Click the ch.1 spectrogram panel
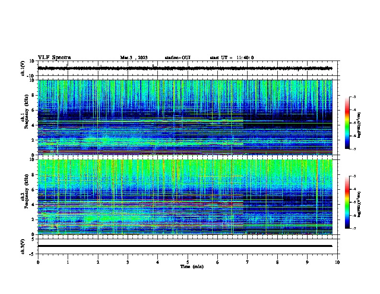This screenshot has width=380, height=294. 185,117
